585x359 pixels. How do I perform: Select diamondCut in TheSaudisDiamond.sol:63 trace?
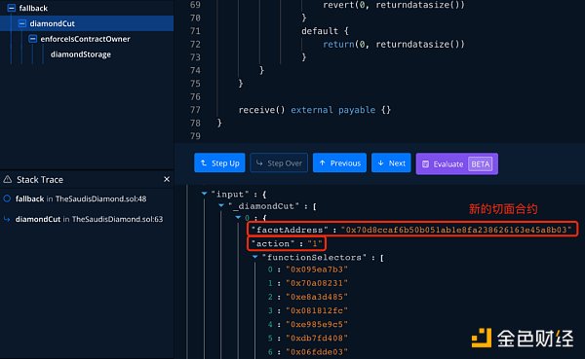point(89,219)
